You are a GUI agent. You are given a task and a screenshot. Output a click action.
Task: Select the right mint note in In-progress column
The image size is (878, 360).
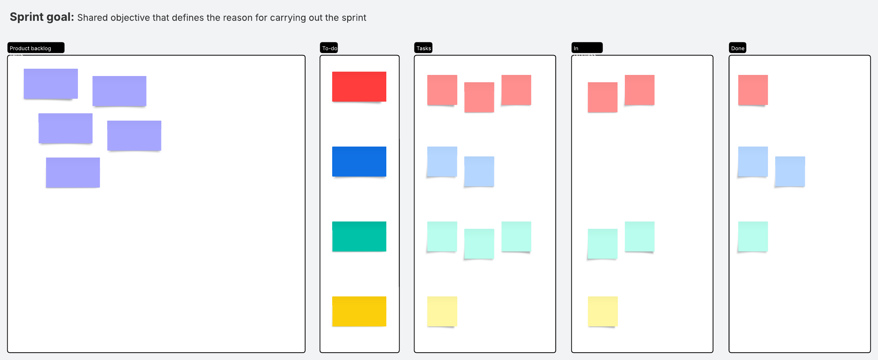click(639, 236)
